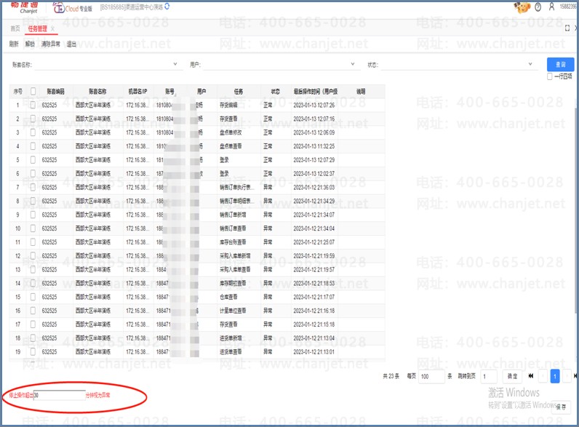The height and width of the screenshot is (427, 579).
Task: Check the checkbox for row 16
Action: click(33, 311)
